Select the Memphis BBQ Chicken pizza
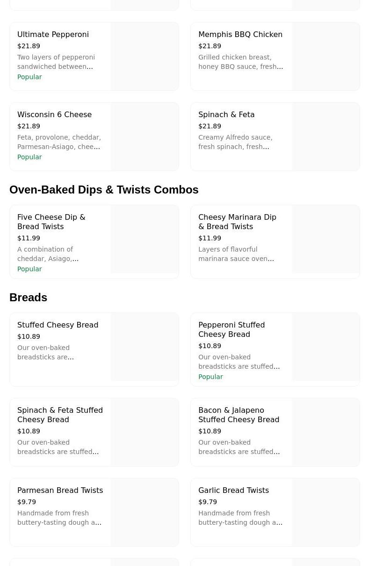 (240, 35)
